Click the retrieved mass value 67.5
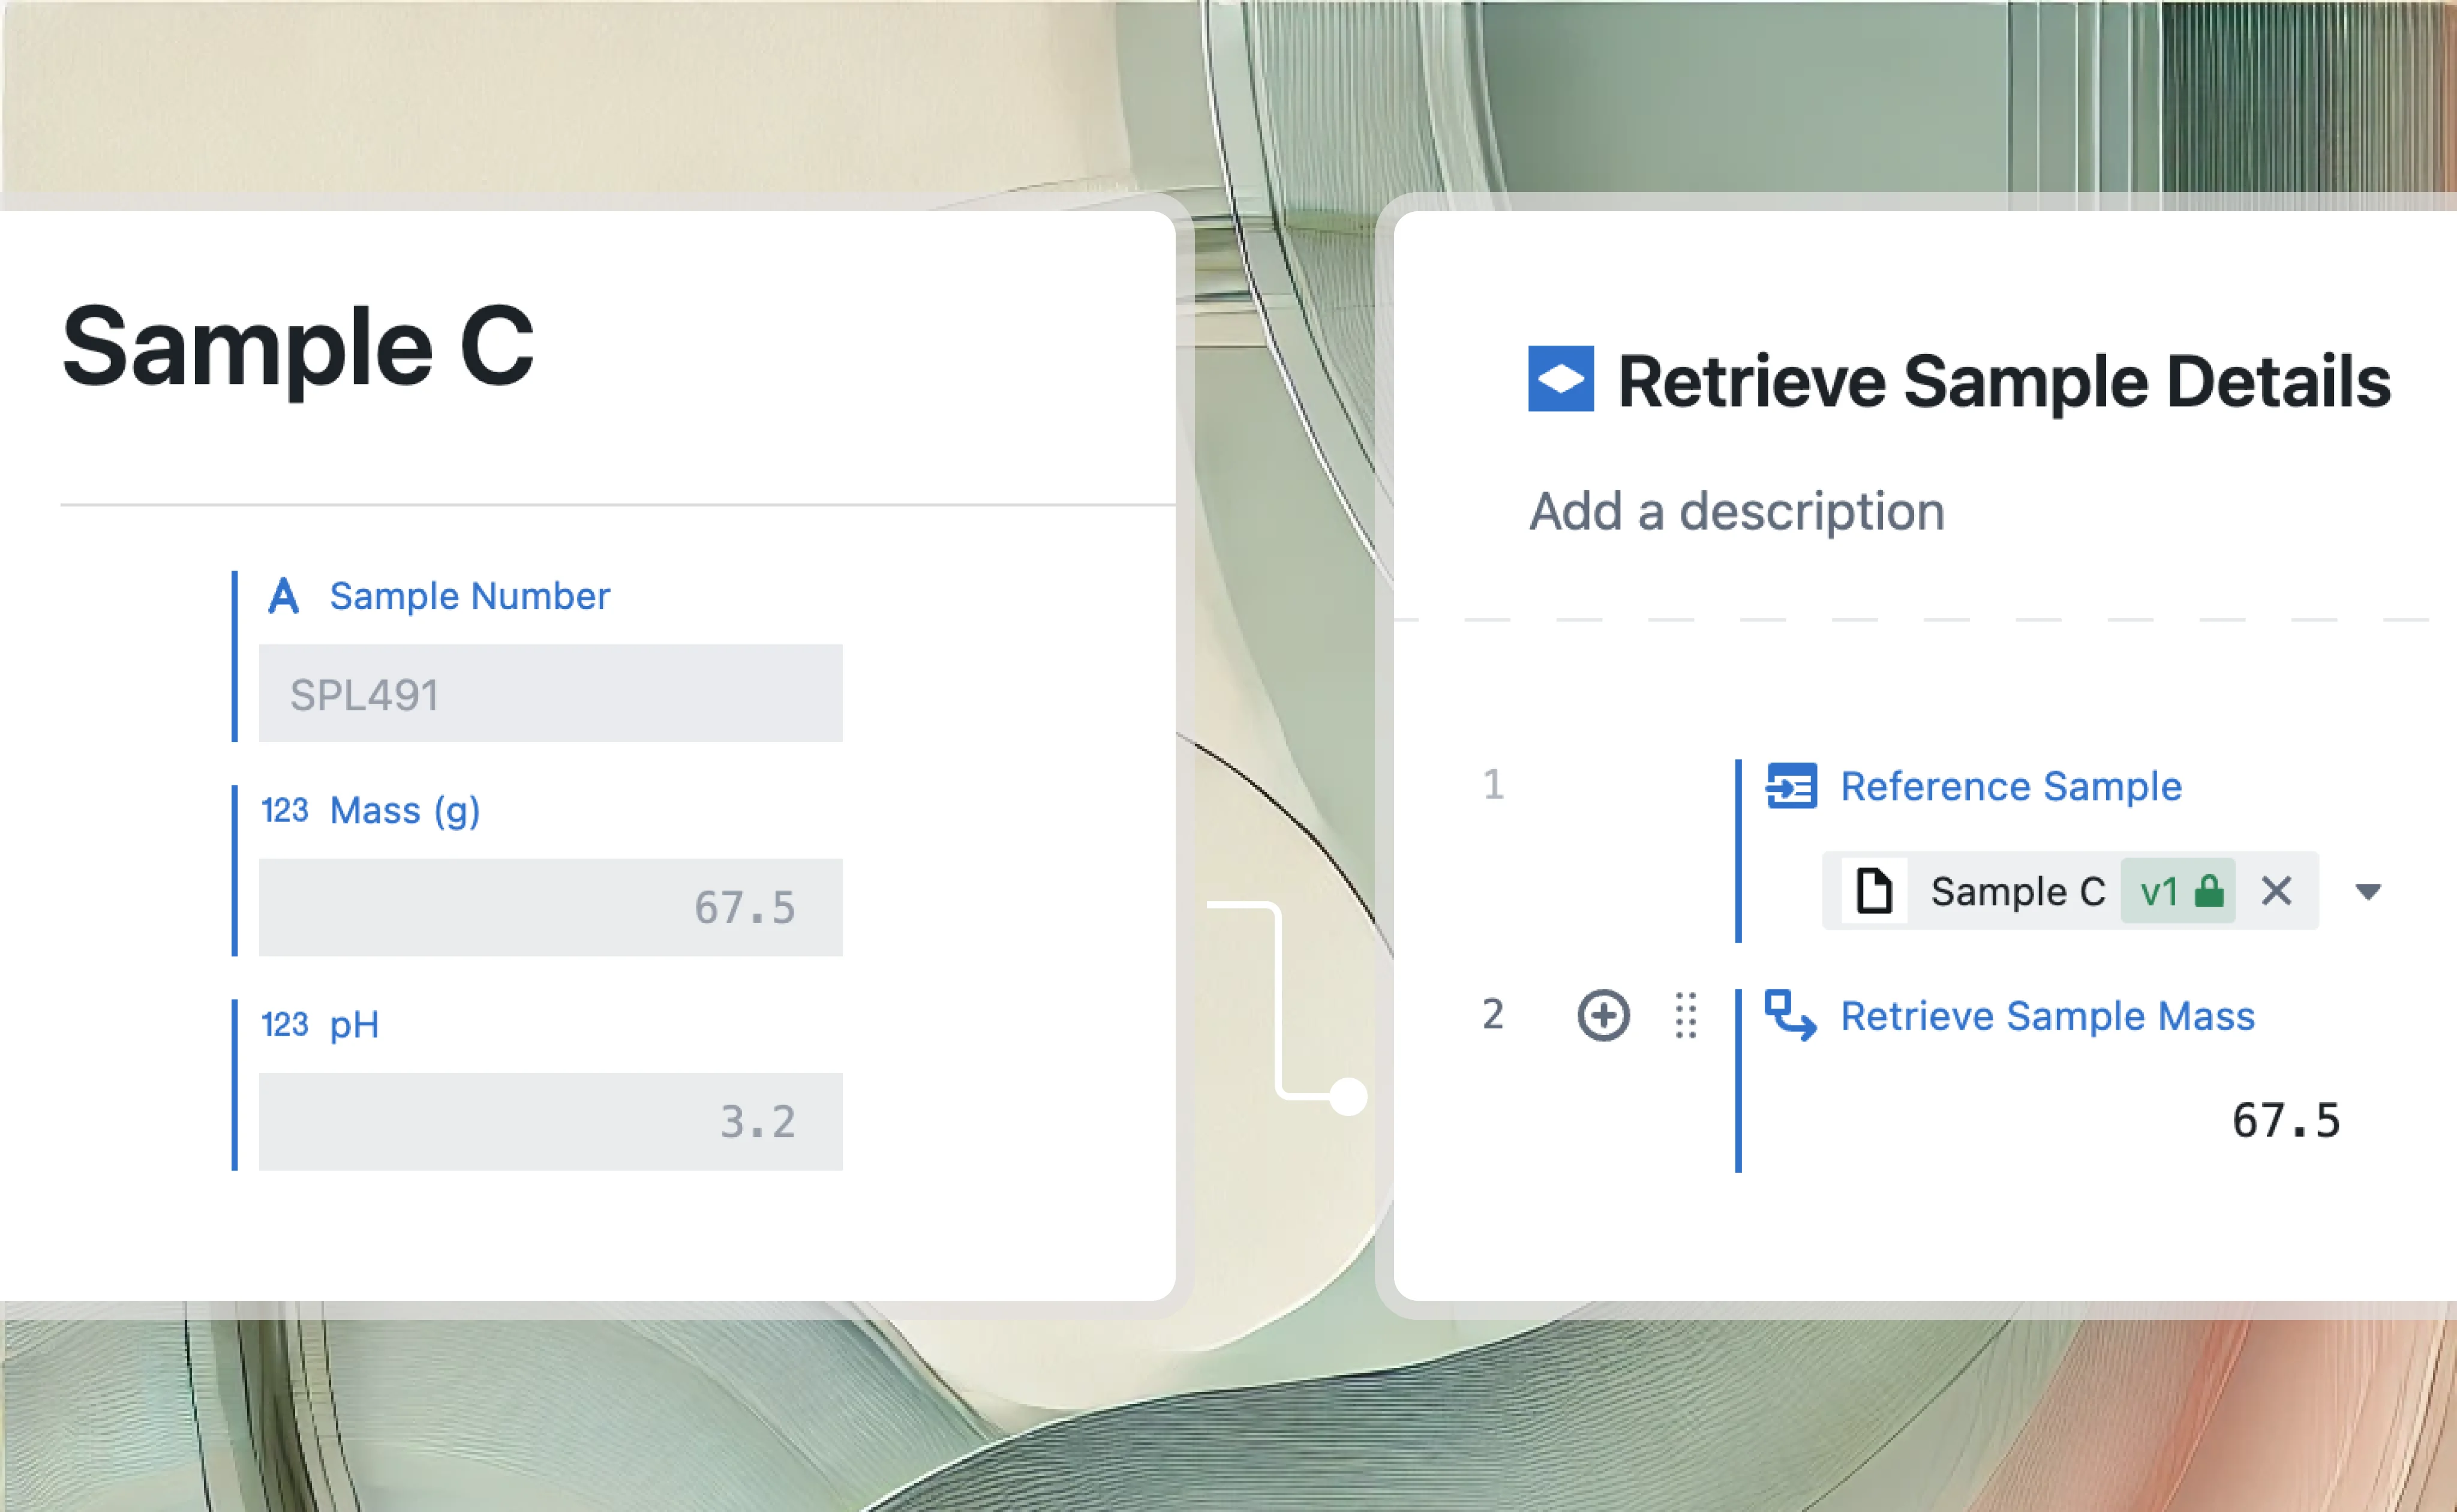2457x1512 pixels. pos(2286,1121)
